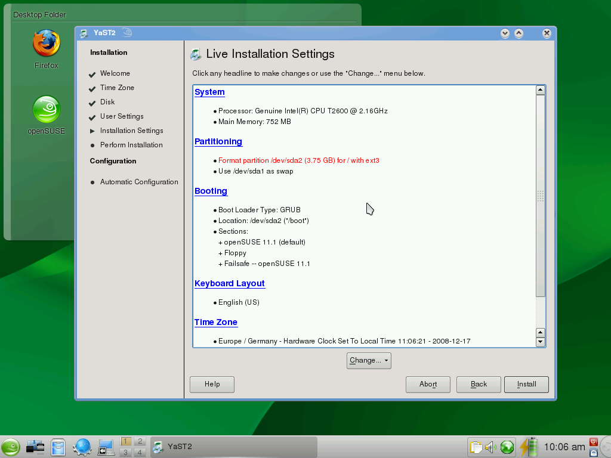This screenshot has width=611, height=458.
Task: Switch to virtual desktop 4 in pager
Action: click(140, 452)
